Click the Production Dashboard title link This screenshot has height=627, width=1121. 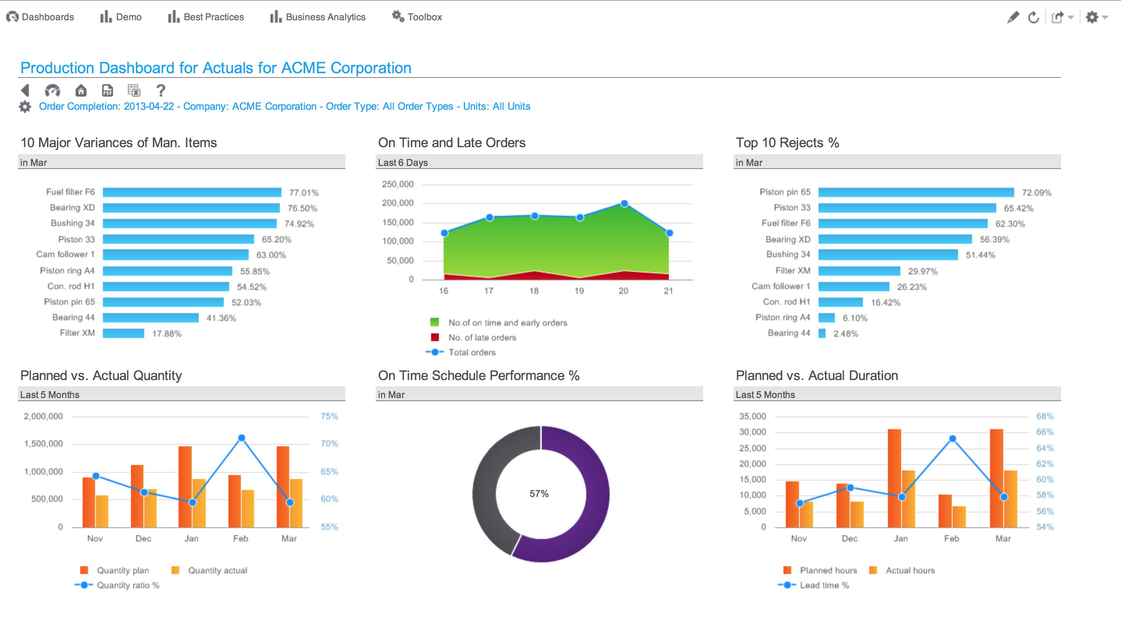point(216,68)
